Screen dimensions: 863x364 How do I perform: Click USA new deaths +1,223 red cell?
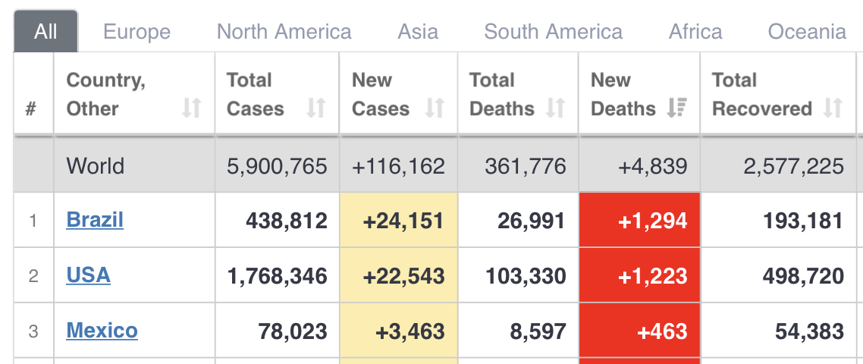click(x=639, y=275)
